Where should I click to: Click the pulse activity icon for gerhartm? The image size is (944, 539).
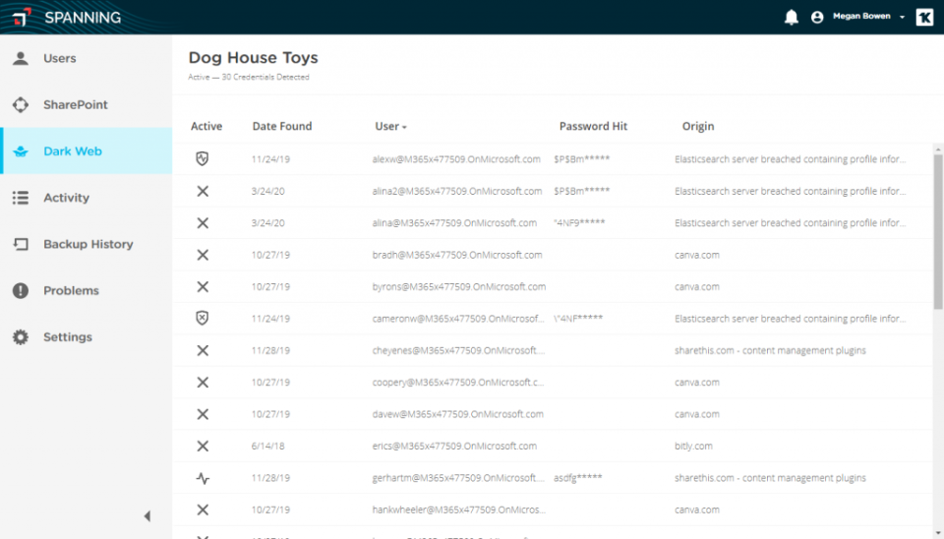(x=203, y=478)
